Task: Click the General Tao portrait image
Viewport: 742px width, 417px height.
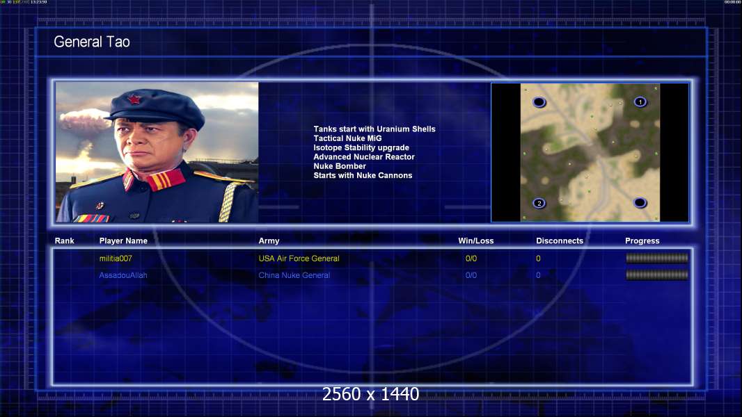Action: pyautogui.click(x=157, y=152)
